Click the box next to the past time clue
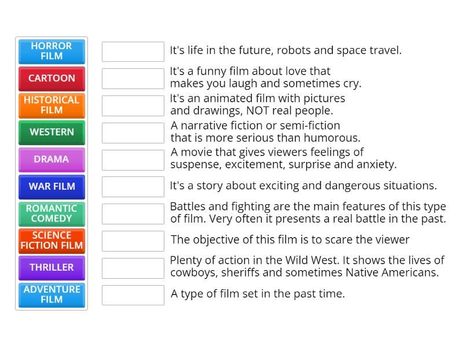463x347 pixels. [133, 295]
